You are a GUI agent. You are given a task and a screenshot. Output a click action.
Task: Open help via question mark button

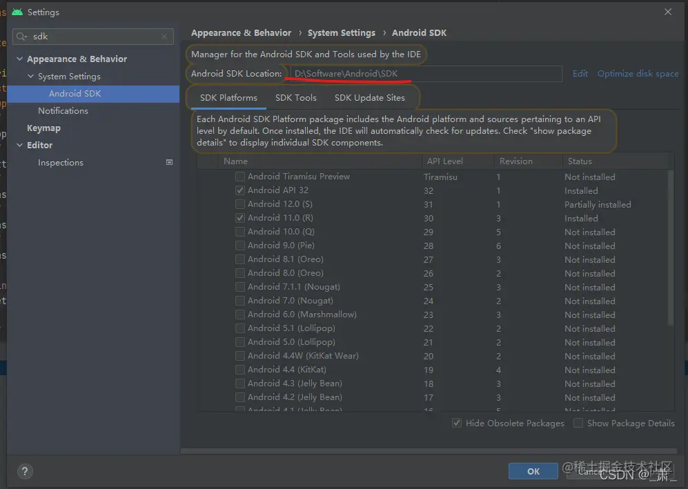pyautogui.click(x=25, y=472)
